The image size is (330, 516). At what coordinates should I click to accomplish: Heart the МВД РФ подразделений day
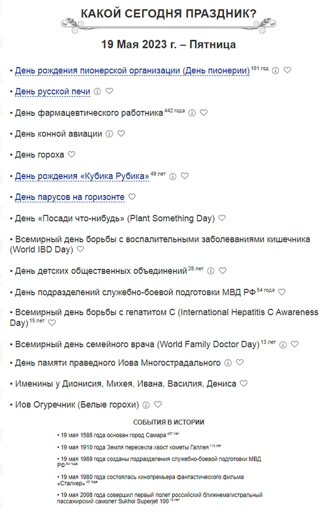pos(282,292)
